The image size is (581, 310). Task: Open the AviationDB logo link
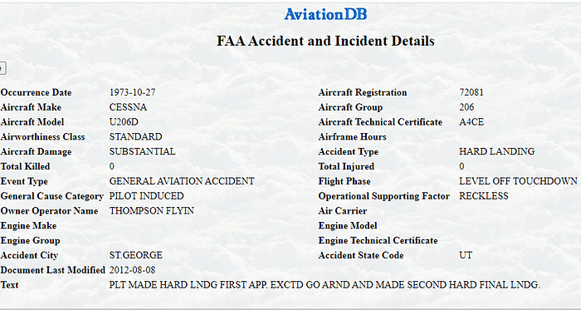point(325,14)
